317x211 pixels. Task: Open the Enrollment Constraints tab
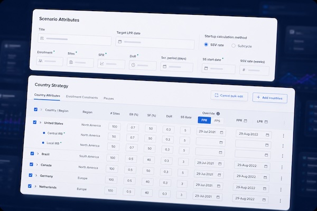pyautogui.click(x=82, y=97)
